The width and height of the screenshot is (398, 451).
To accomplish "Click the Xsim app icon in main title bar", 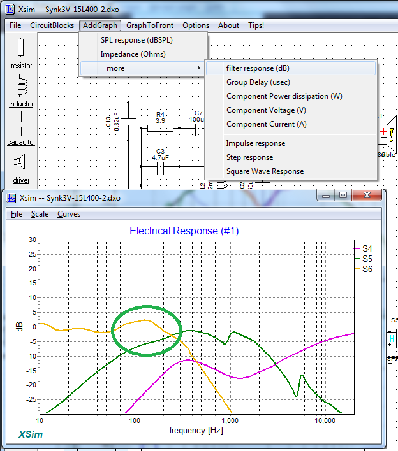I will [x=10, y=9].
